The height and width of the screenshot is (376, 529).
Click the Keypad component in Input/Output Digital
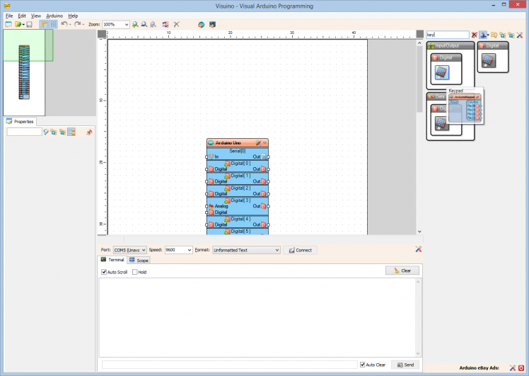pyautogui.click(x=442, y=72)
